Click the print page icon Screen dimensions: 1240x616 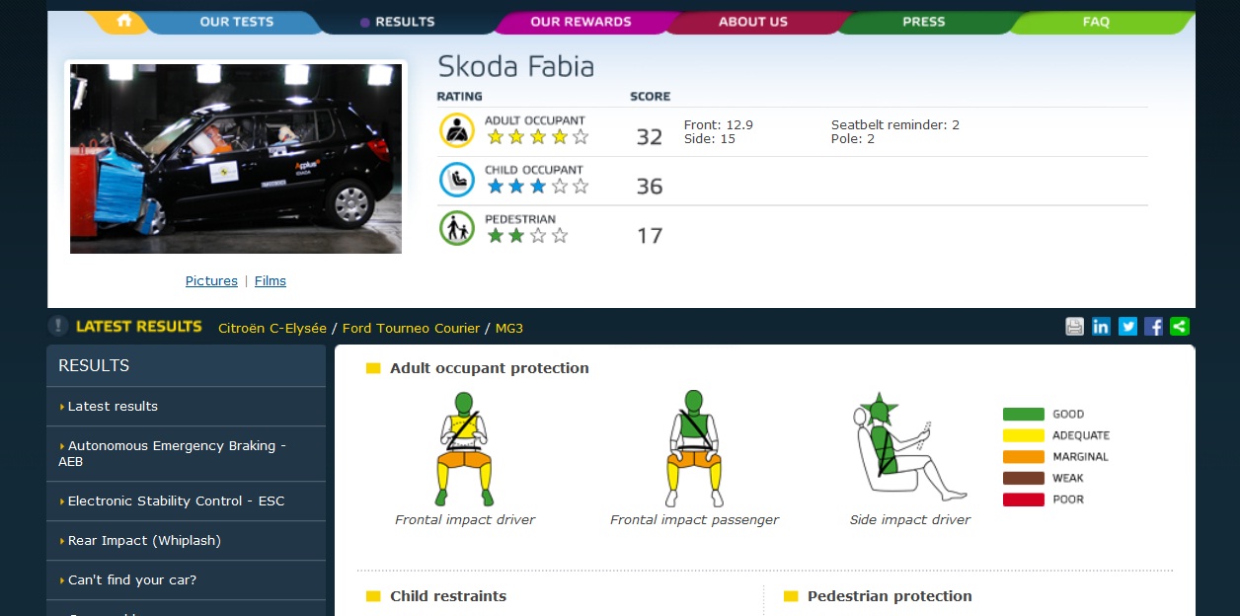pos(1075,327)
